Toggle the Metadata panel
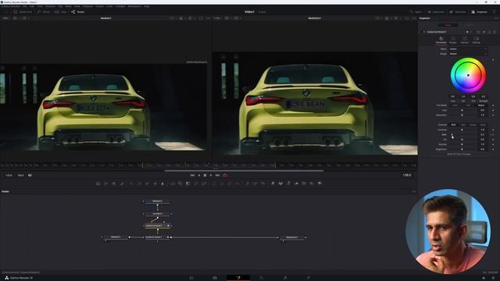 point(458,12)
